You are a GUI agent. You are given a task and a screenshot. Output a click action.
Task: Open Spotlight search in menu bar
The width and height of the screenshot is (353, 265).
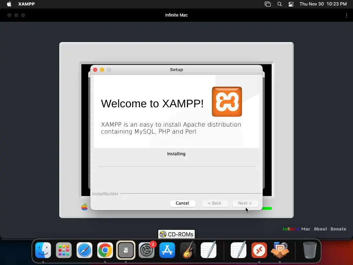pyautogui.click(x=279, y=4)
